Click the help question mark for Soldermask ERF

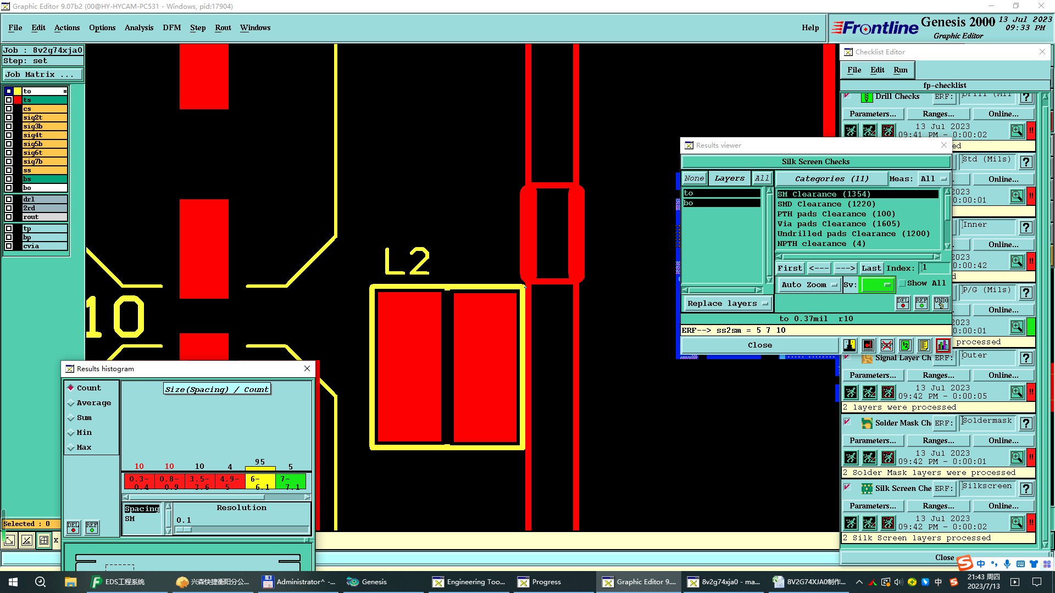tap(1026, 423)
